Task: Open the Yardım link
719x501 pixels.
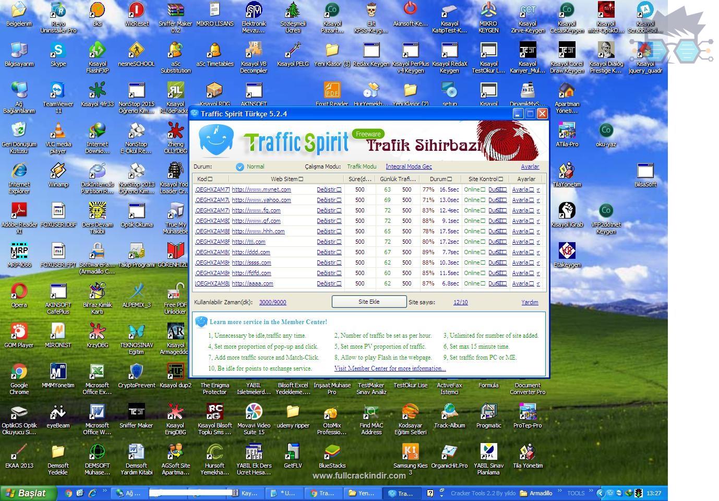Action: [x=530, y=302]
